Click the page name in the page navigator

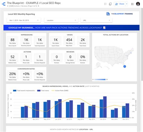click(23, 6)
